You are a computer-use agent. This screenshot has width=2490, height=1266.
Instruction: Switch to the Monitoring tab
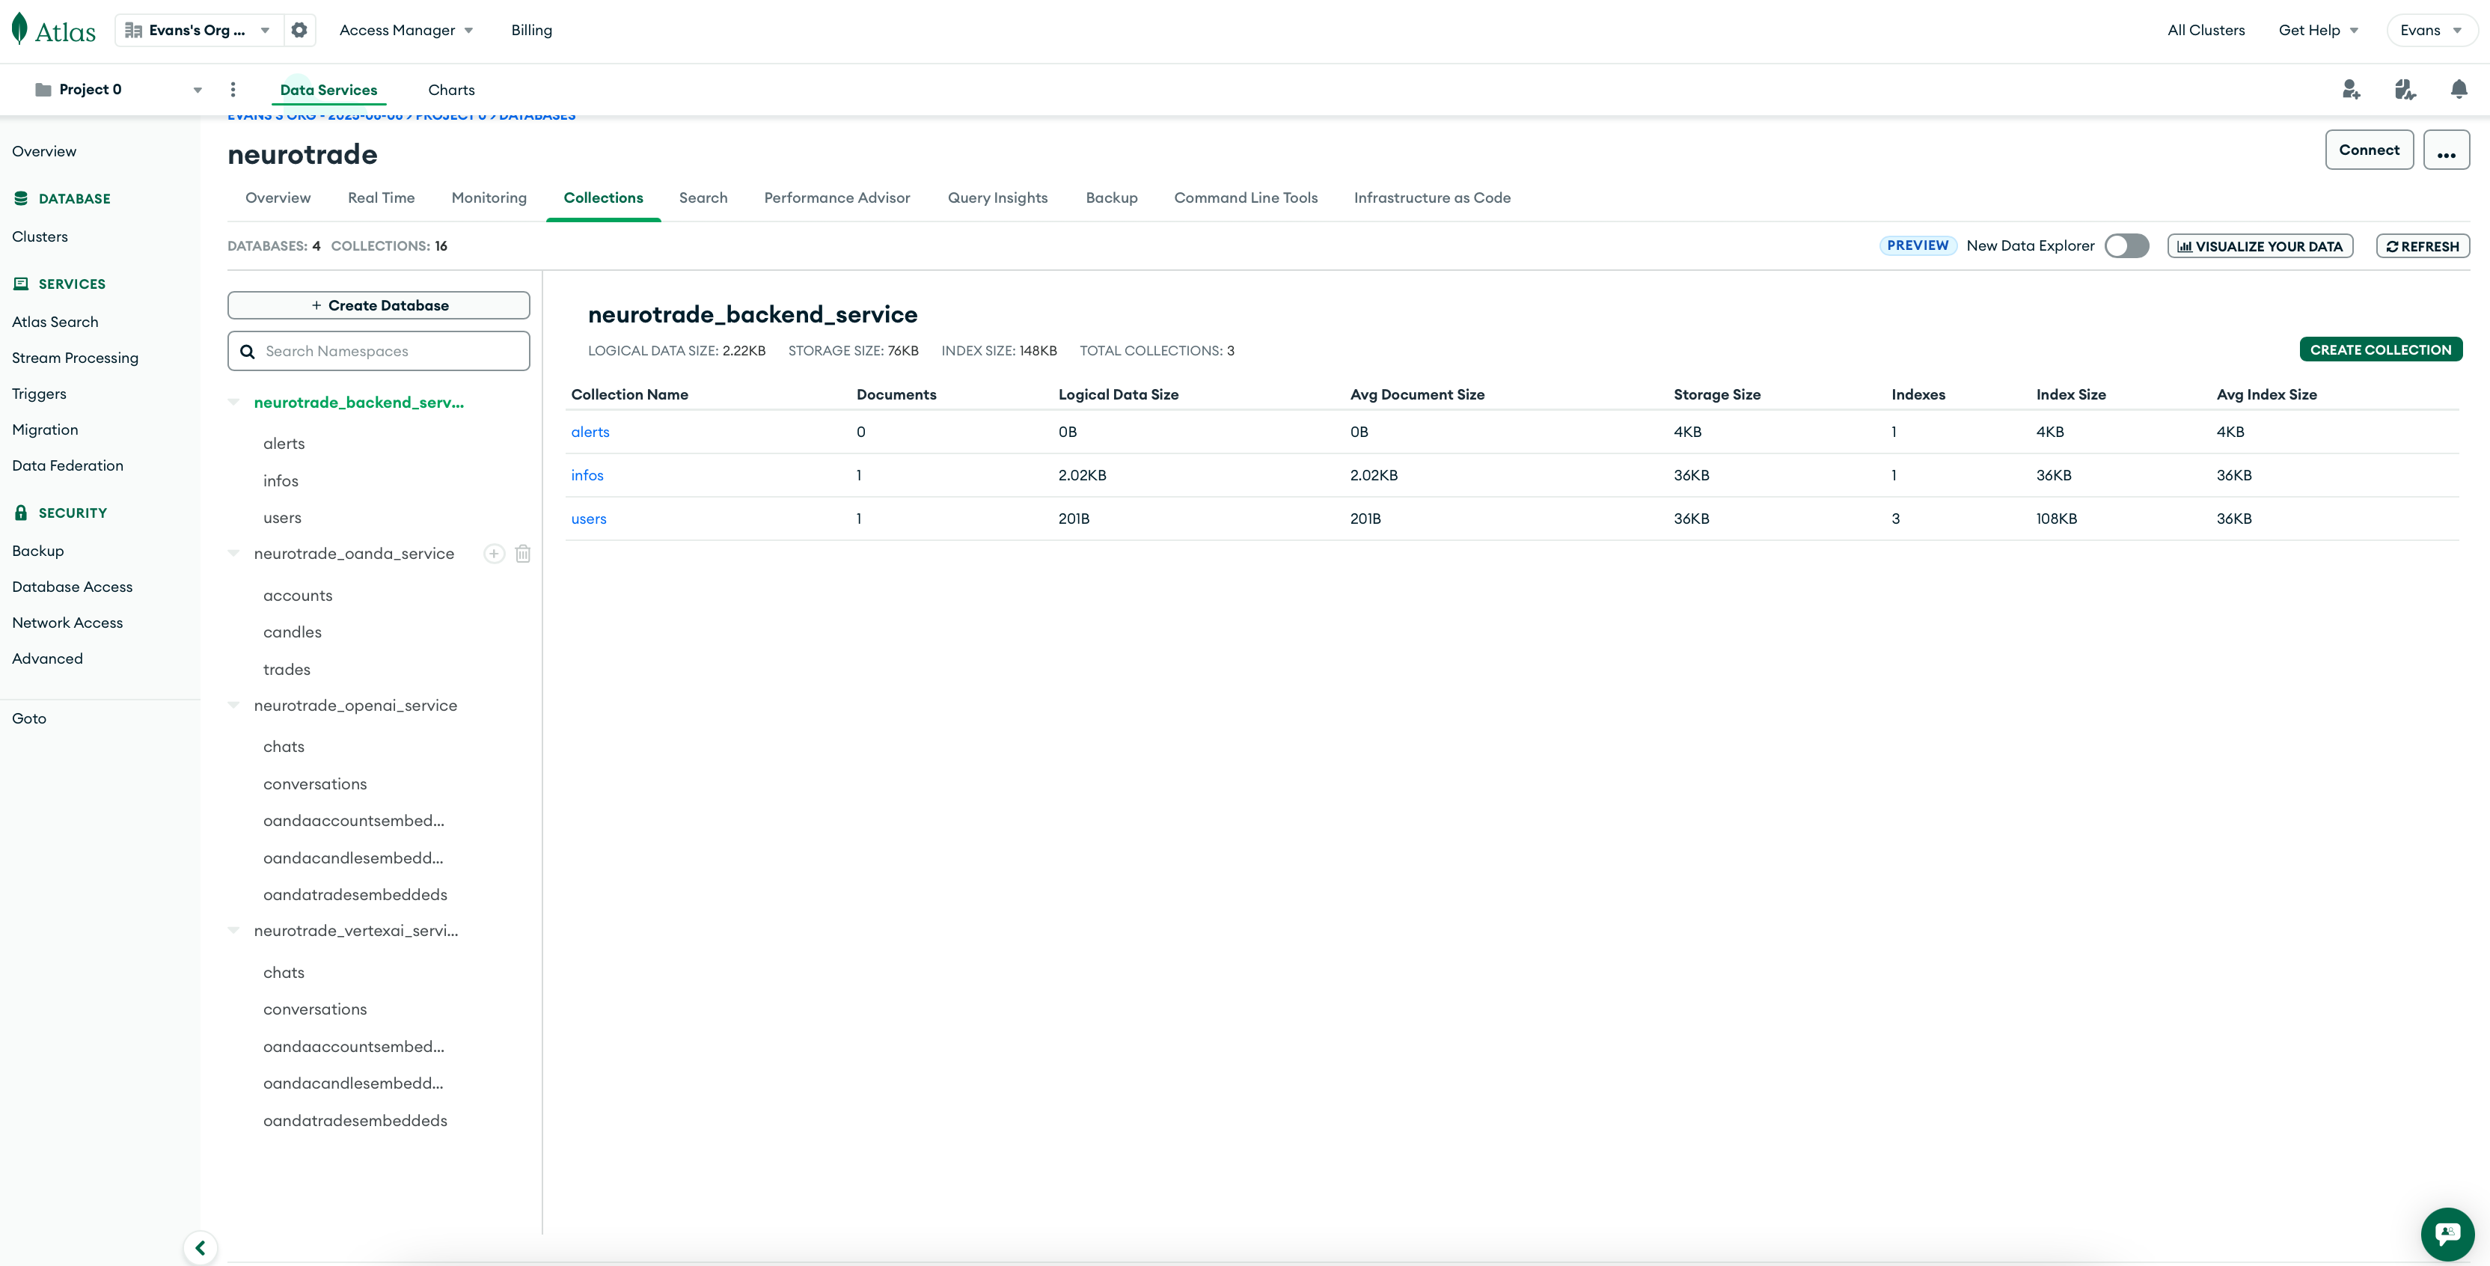[489, 198]
